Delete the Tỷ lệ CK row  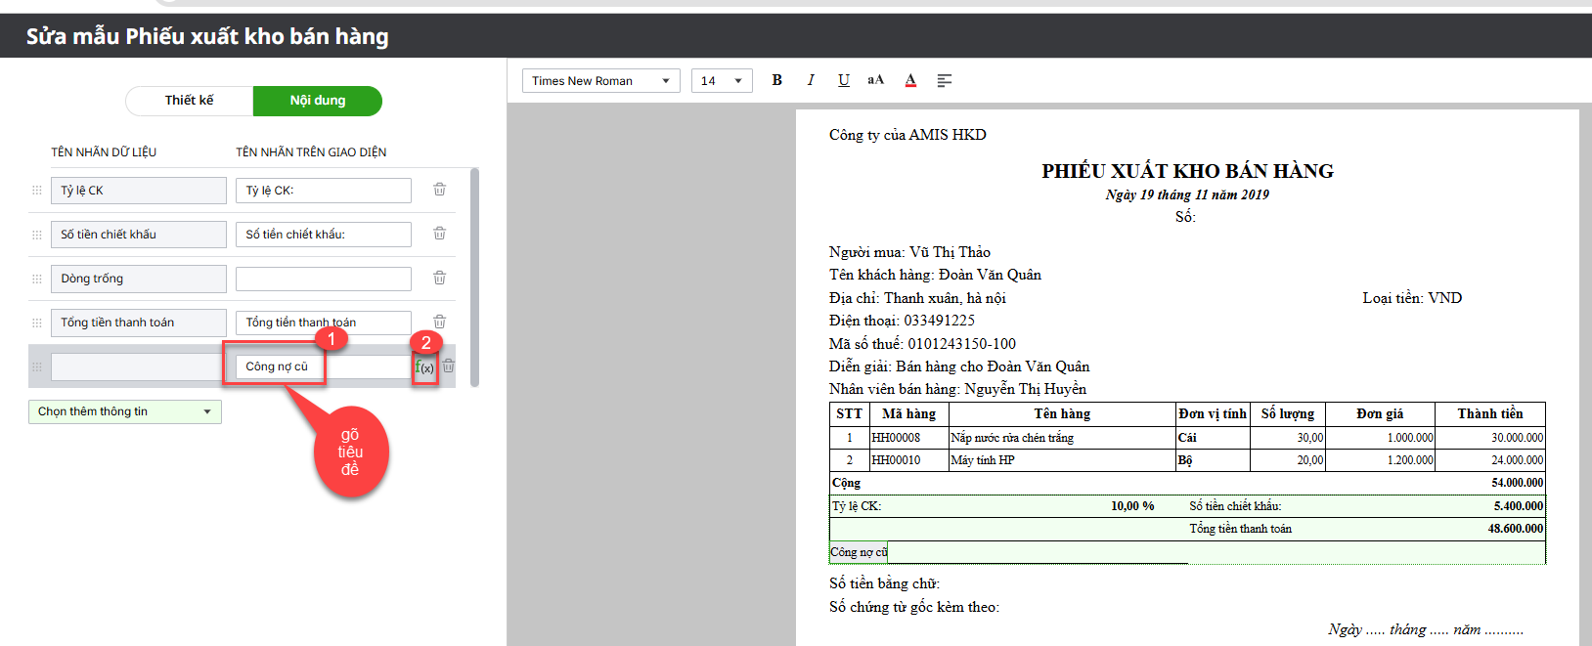click(440, 190)
